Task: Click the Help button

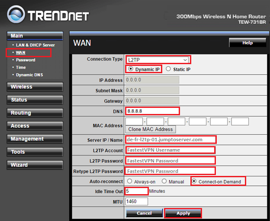Action: [x=247, y=42]
